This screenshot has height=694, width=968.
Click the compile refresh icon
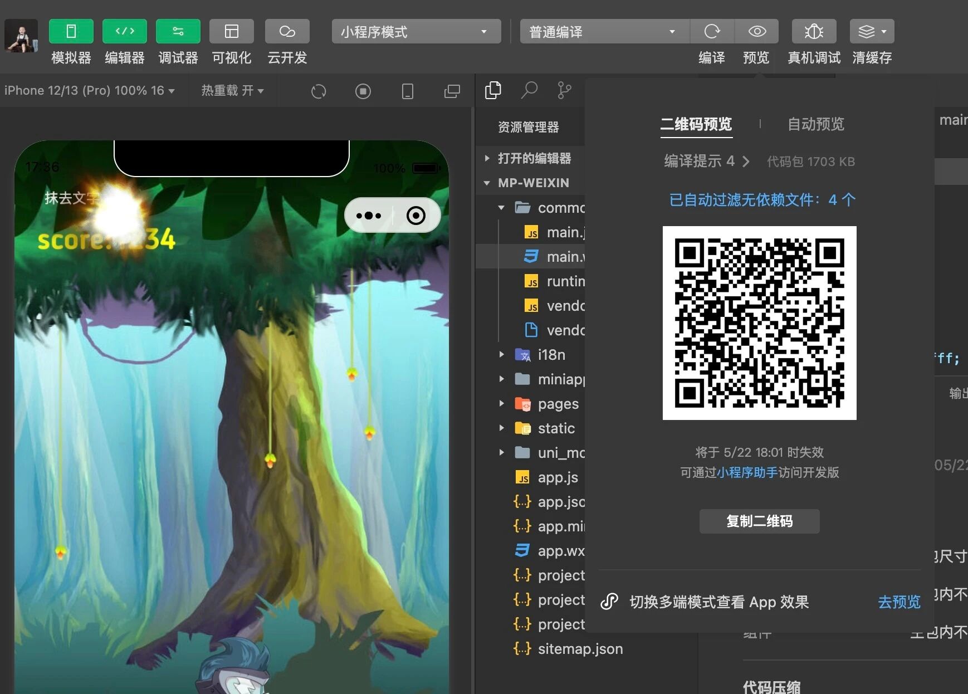[x=712, y=31]
